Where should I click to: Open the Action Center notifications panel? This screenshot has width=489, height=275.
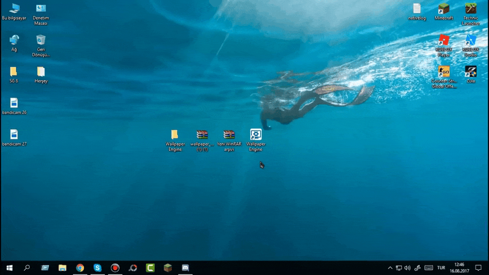[478, 268]
